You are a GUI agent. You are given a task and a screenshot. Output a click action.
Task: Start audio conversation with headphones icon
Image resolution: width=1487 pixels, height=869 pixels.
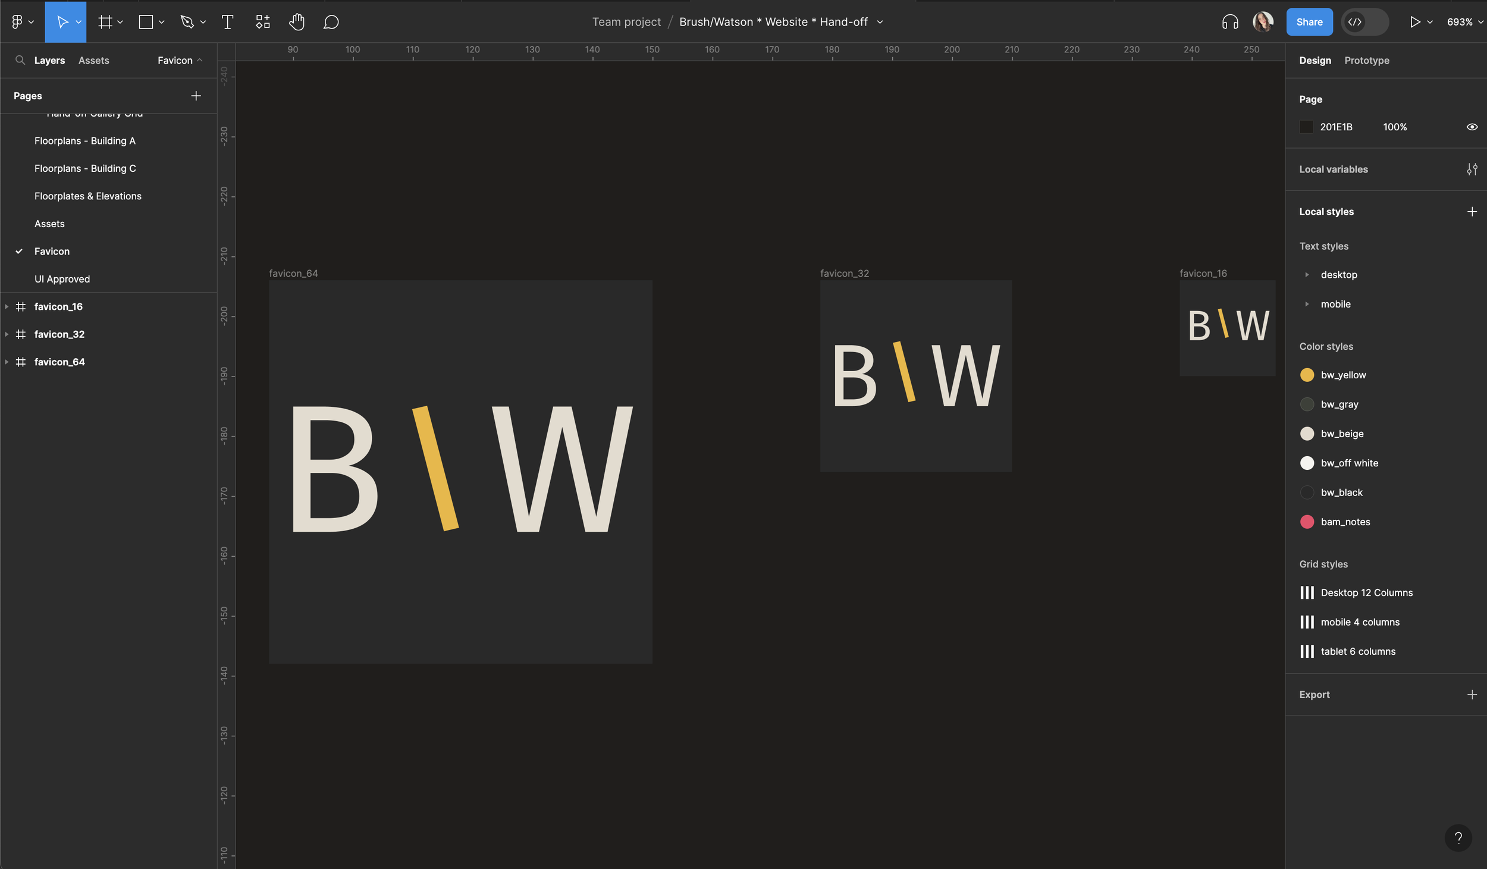pyautogui.click(x=1229, y=22)
